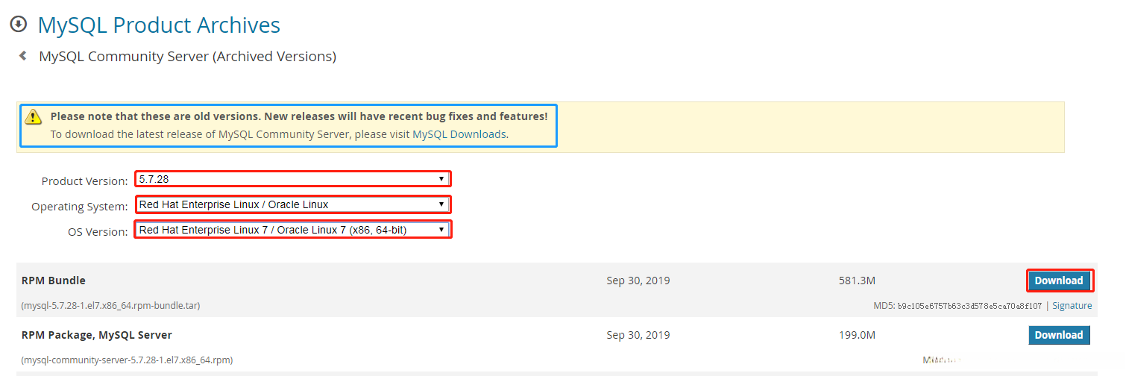Click the yellow warning triangle icon
The image size is (1126, 376).
(33, 117)
